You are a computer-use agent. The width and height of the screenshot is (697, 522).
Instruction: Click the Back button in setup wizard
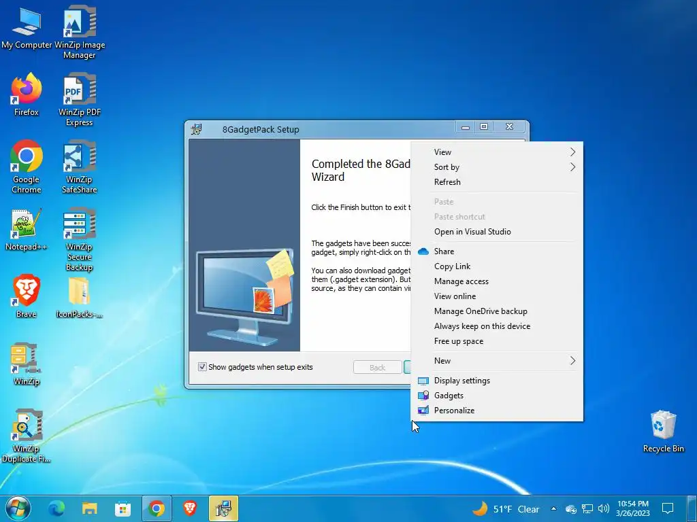(x=377, y=368)
